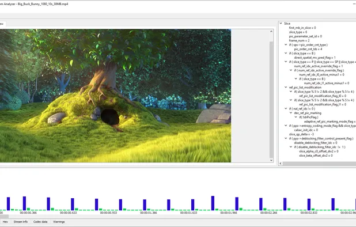Select the 'pic_order_cnt_lsb = 4' row
Viewport: 356px width, 227px height.
(x=308, y=49)
